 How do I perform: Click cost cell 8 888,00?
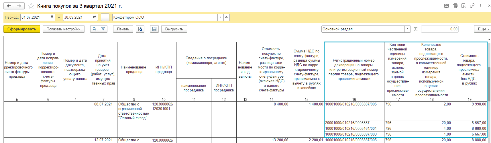470,140
